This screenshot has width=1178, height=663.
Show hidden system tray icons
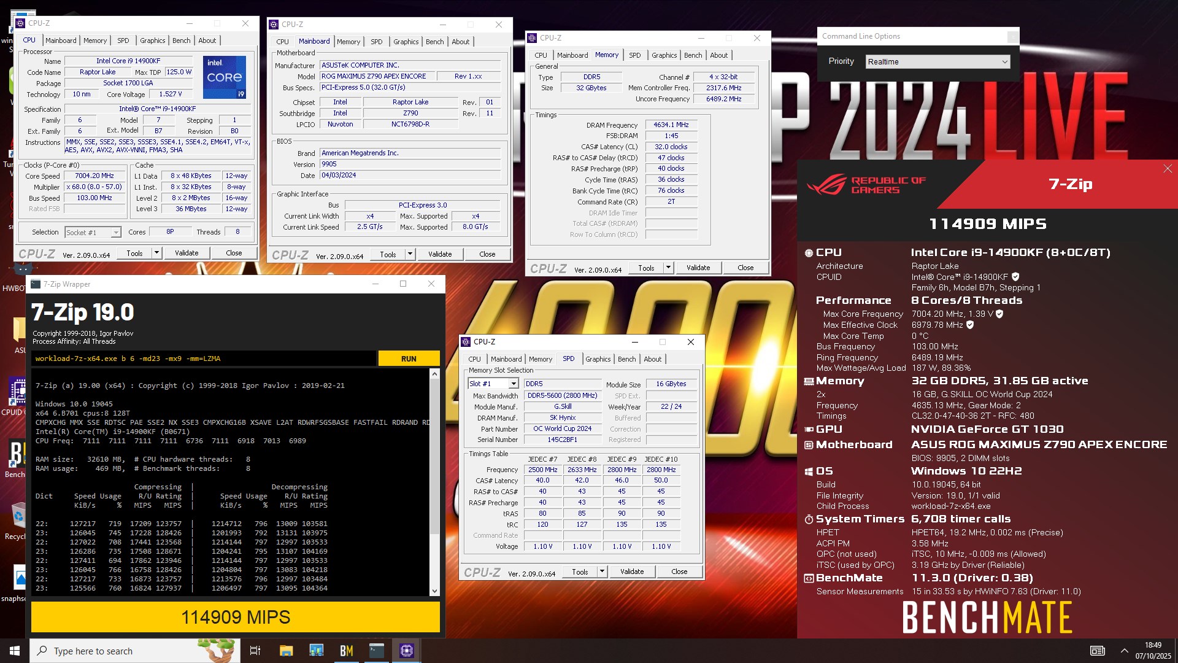point(1124,651)
